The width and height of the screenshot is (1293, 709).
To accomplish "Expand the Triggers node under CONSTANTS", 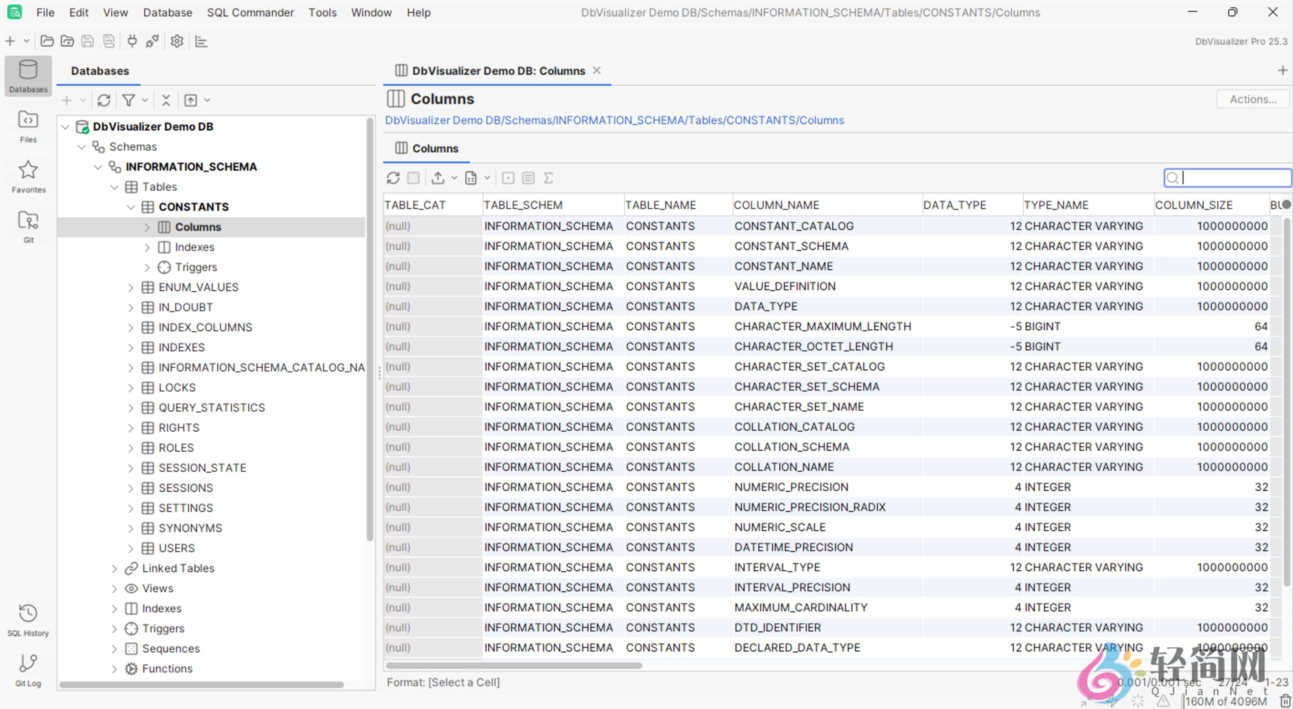I will point(147,267).
